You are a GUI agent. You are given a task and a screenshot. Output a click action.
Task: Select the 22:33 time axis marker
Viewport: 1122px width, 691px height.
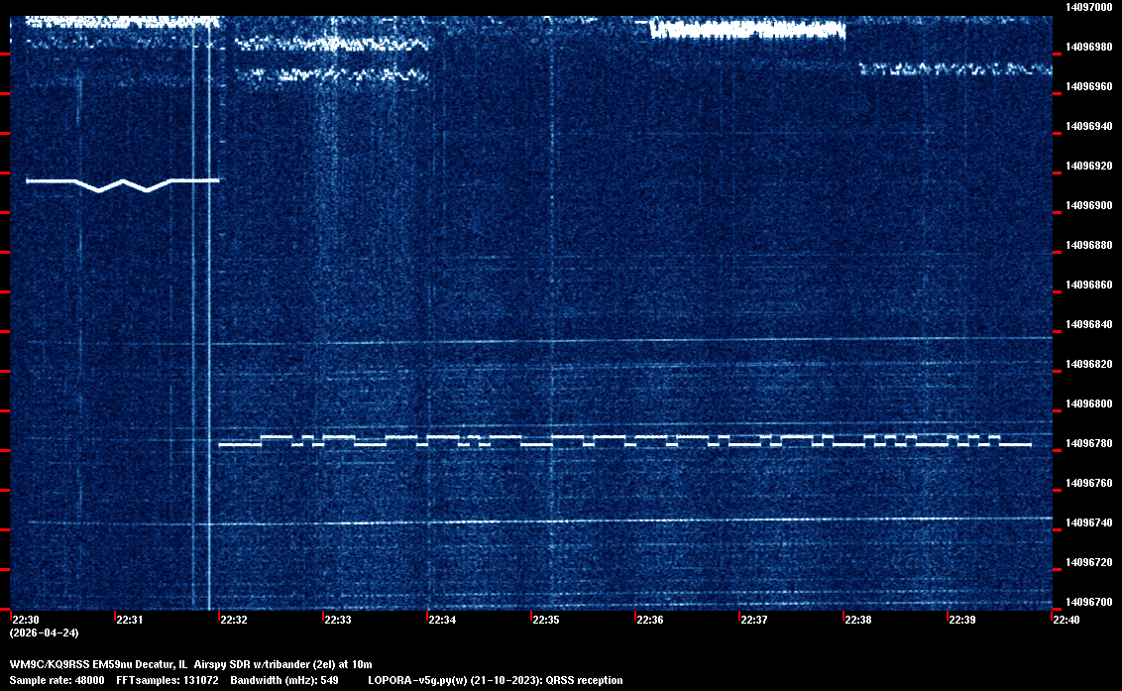[337, 621]
